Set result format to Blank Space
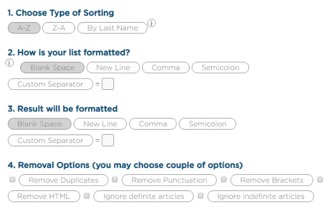Image resolution: width=334 pixels, height=215 pixels. (40, 124)
